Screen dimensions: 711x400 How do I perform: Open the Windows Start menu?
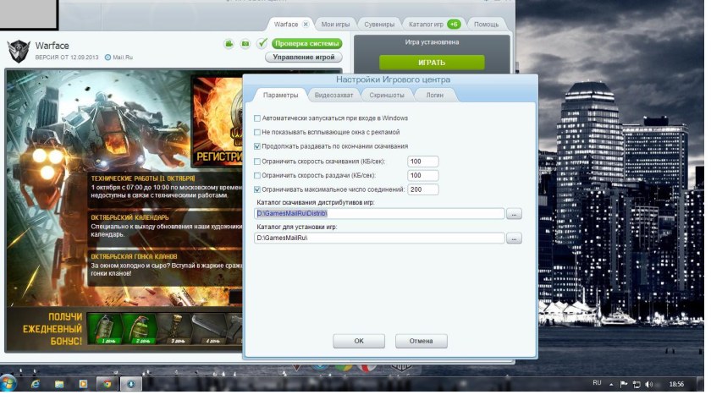8,383
